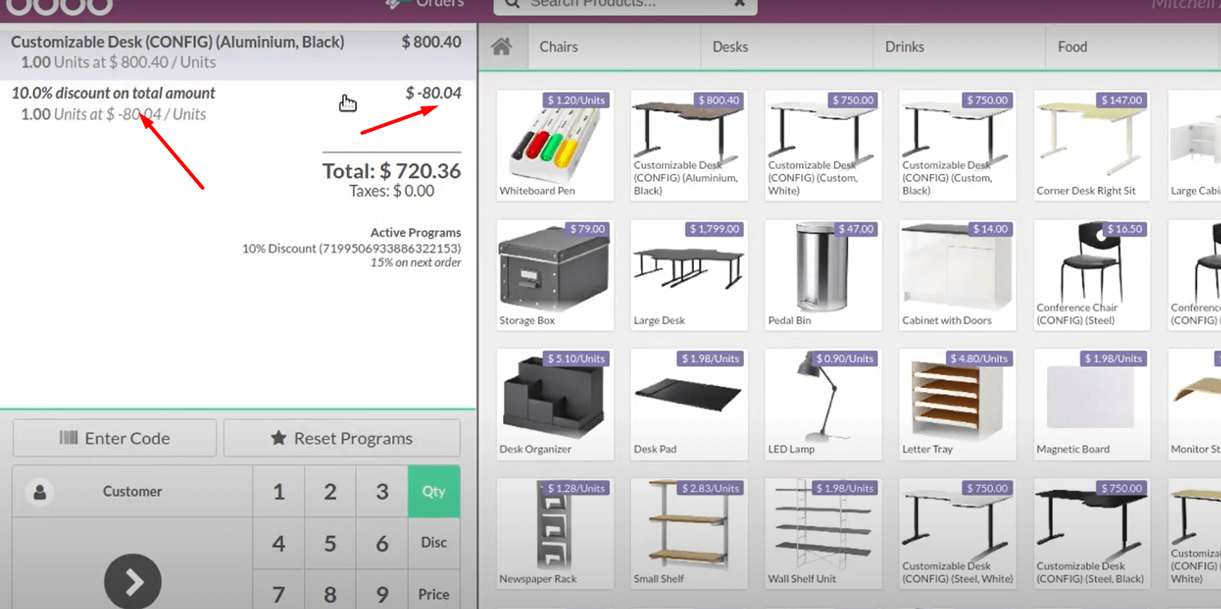This screenshot has height=609, width=1221.
Task: Click the barcode icon on Enter Code
Action: pos(68,437)
